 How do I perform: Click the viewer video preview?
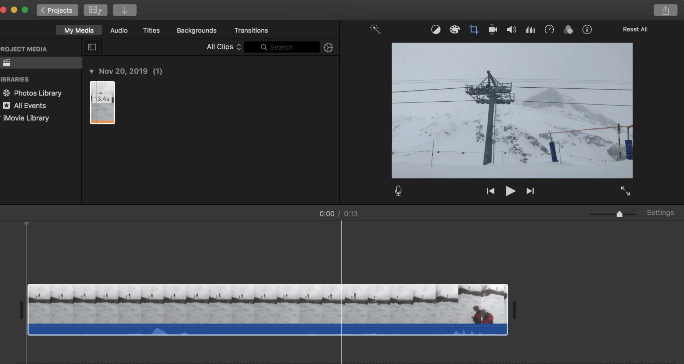pos(512,110)
